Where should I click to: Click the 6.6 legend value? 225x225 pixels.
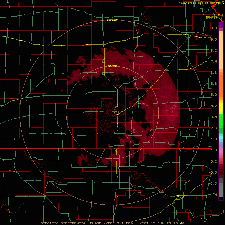coord(214,72)
